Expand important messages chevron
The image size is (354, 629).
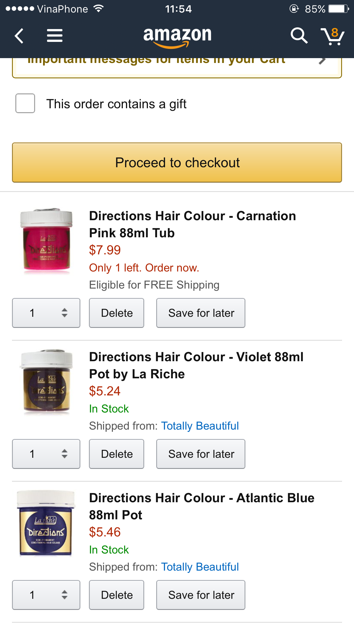(322, 61)
